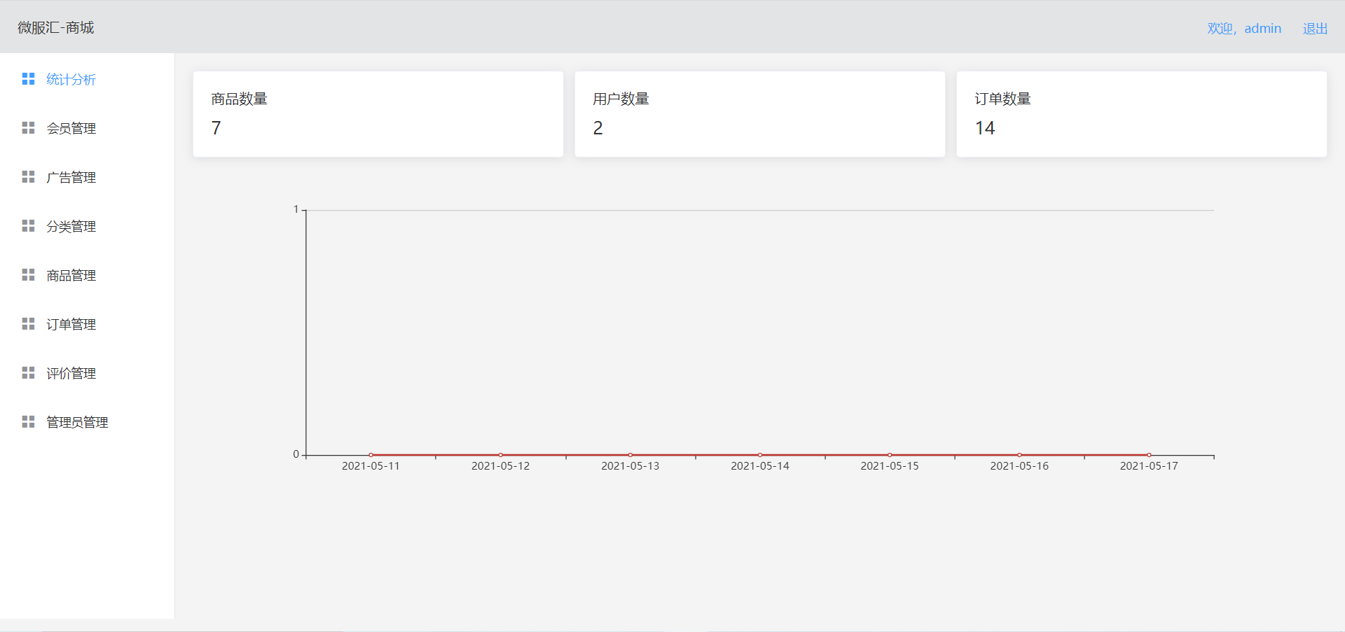Image resolution: width=1345 pixels, height=632 pixels.
Task: Click the 2021-05-16 axis label
Action: pyautogui.click(x=1019, y=466)
